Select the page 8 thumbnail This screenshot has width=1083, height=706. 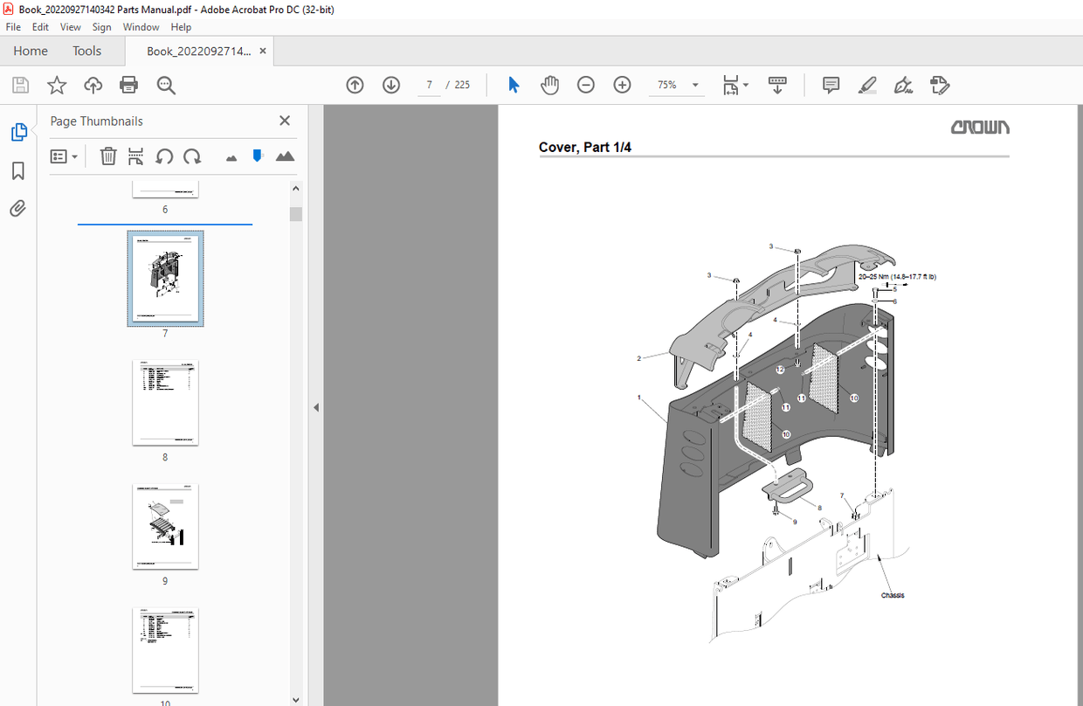click(x=165, y=403)
